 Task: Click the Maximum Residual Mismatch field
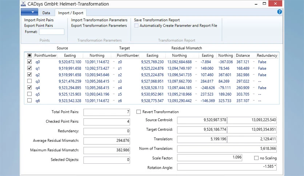point(107,150)
